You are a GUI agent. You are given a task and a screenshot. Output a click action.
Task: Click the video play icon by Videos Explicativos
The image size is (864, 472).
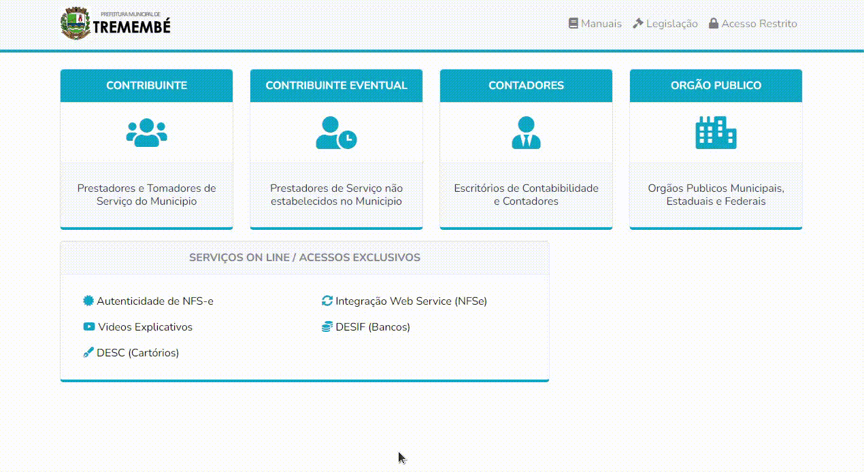pyautogui.click(x=89, y=326)
